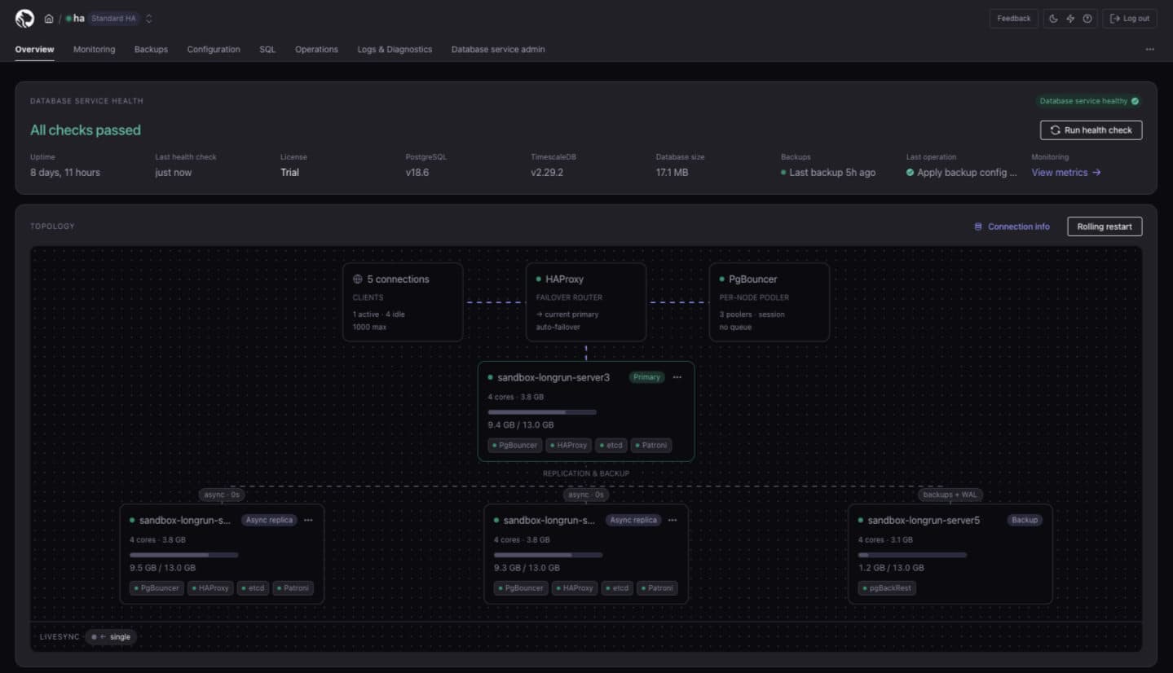Click the Backup badge on server5
The width and height of the screenshot is (1173, 673).
tap(1025, 520)
